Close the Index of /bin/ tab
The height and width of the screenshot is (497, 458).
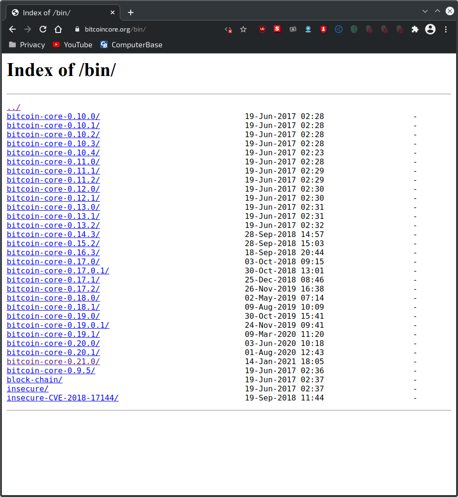113,13
